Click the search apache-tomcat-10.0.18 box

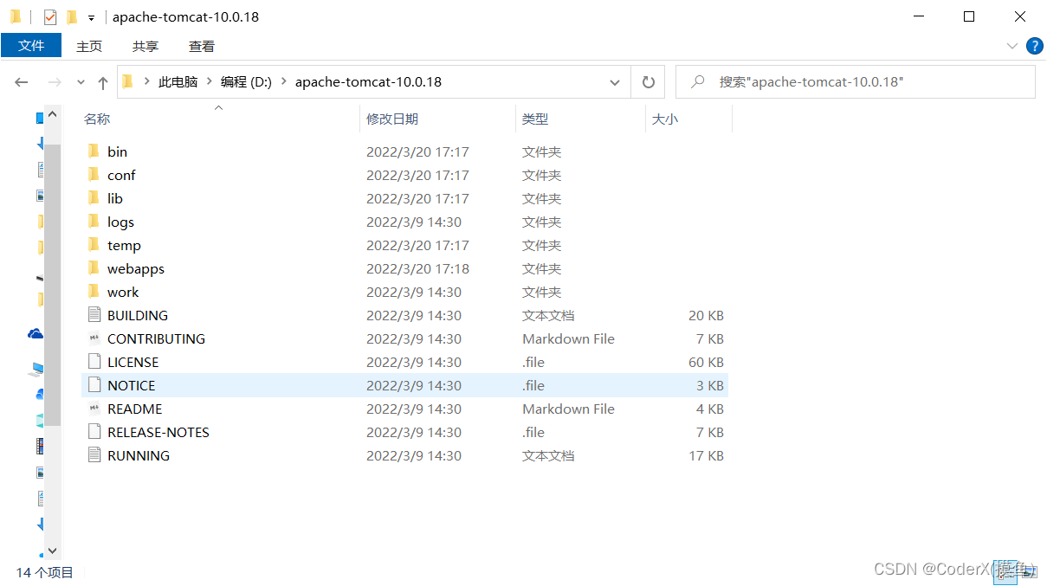point(855,81)
